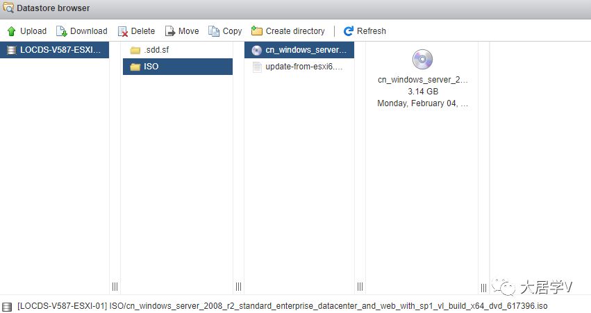Click the cn_windows_server_2... preview filename
Viewport: 591px width, 313px height.
tap(422, 80)
